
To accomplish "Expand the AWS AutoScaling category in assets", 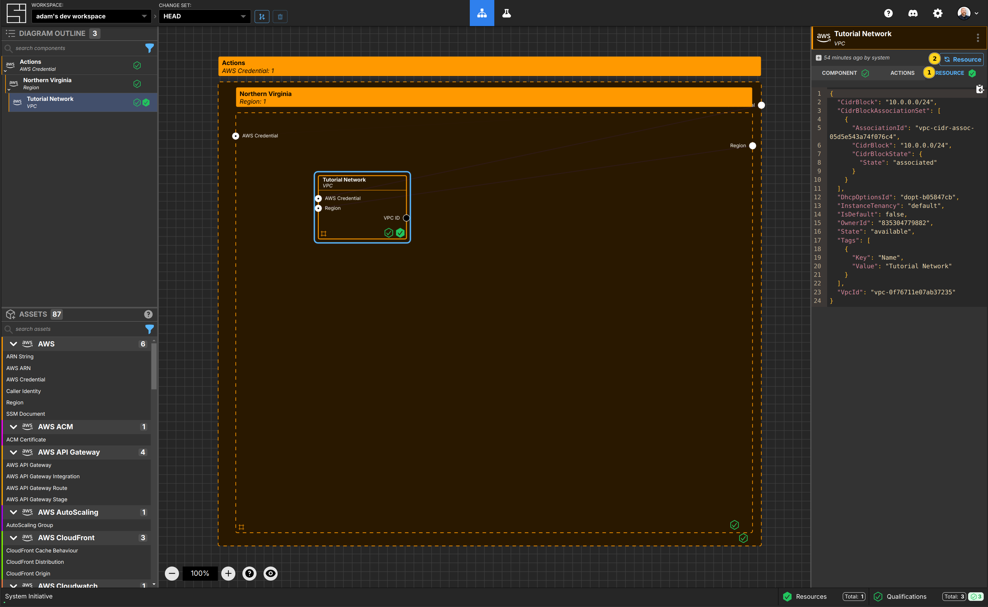I will [13, 512].
